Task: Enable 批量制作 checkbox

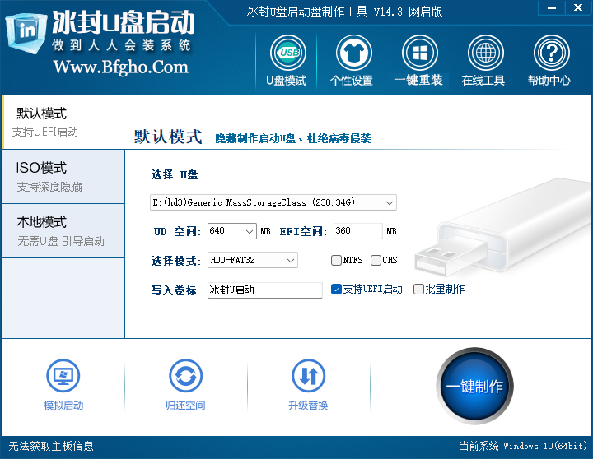Action: pyautogui.click(x=418, y=290)
